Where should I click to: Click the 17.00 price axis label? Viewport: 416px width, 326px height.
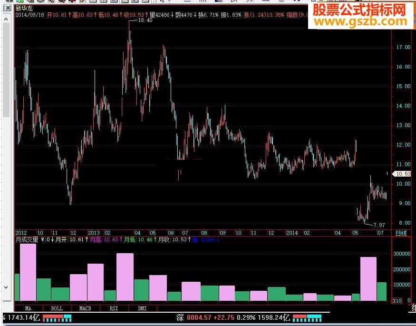[403, 47]
